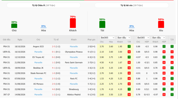178x99 pixels.
Task: Open Marseille link in AS Monaco row
Action: tap(74, 84)
